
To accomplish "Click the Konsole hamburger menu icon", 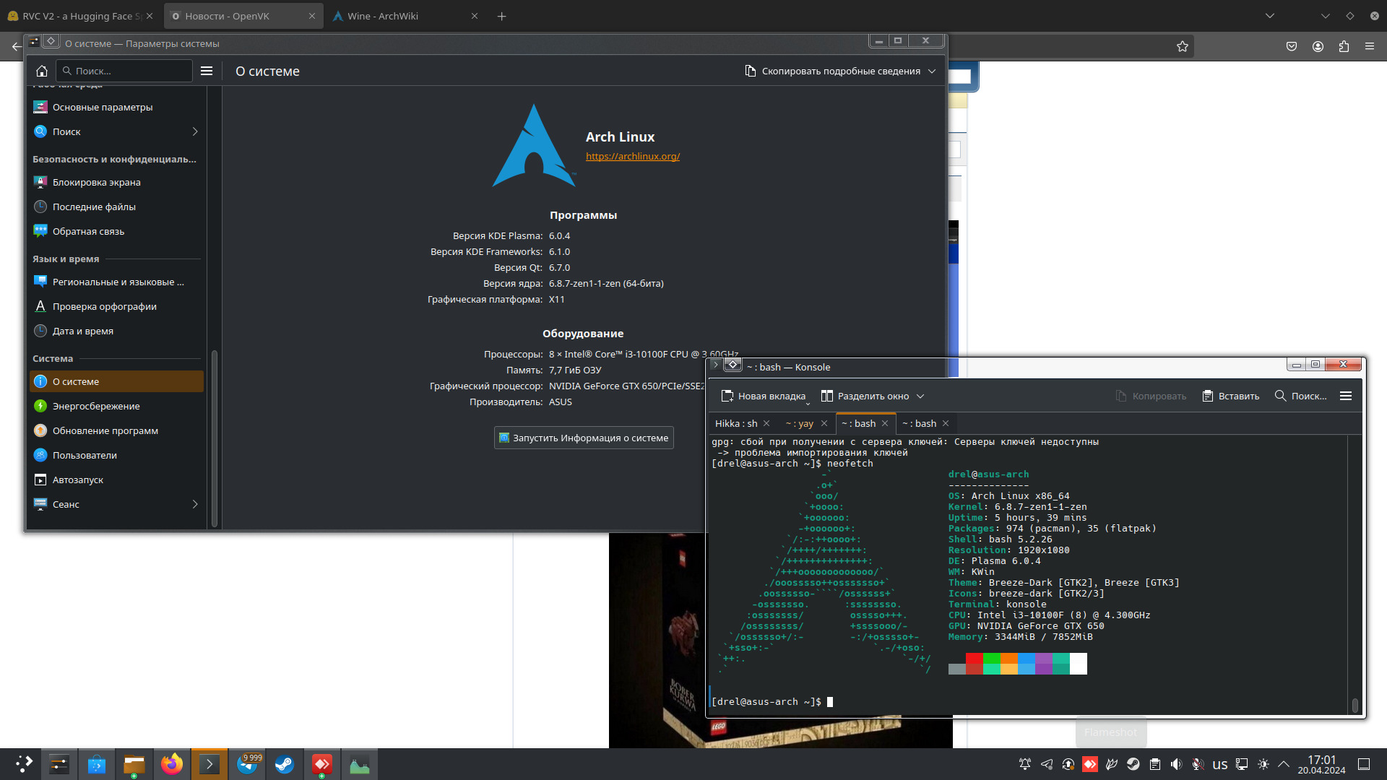I will [1345, 396].
